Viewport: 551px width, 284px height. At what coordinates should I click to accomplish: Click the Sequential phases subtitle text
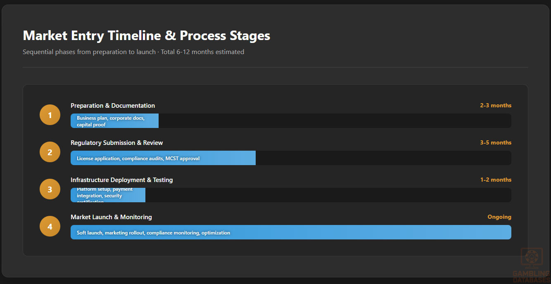(133, 52)
